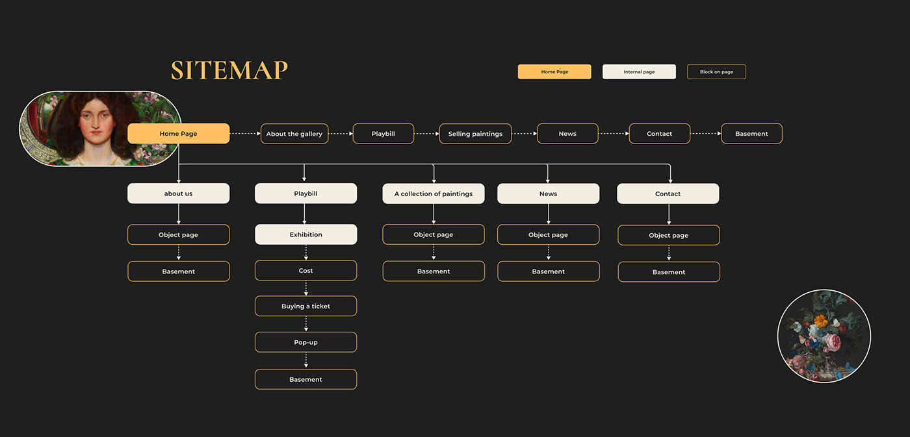910x437 pixels.
Task: Select the circular flower painting image
Action: 824,336
